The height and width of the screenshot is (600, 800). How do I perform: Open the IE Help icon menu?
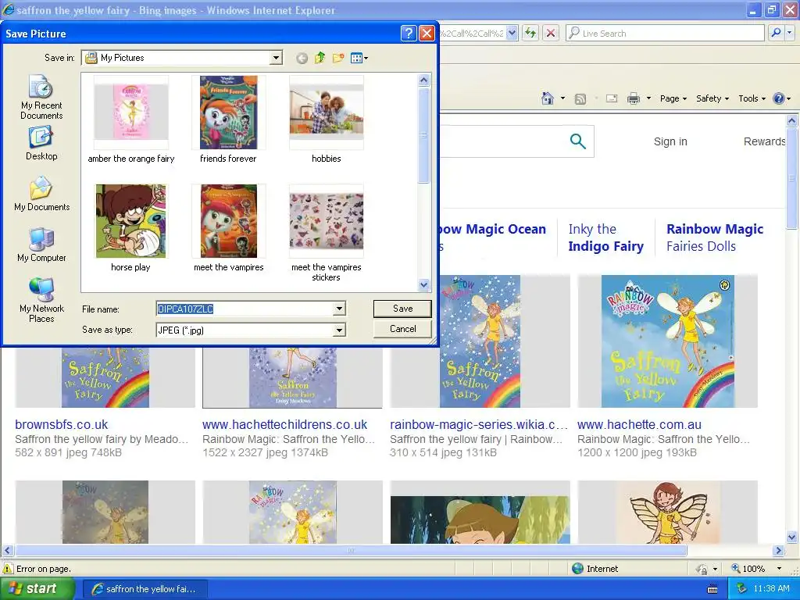pyautogui.click(x=781, y=98)
